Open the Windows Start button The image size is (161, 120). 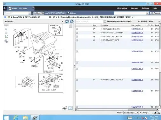[6, 118]
